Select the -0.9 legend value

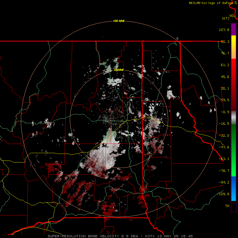pyautogui.click(x=225, y=112)
